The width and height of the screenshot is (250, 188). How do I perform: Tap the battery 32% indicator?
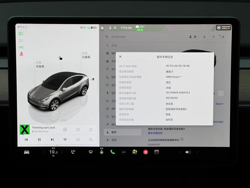coord(88,28)
